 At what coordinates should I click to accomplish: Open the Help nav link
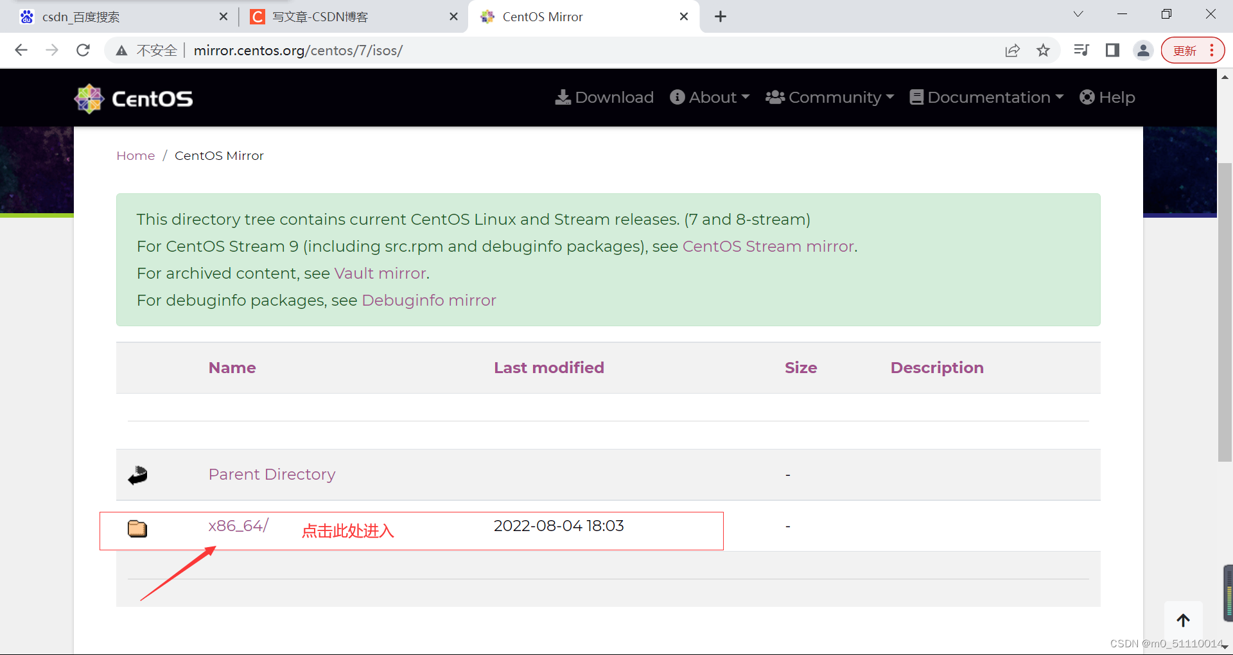pos(1107,98)
